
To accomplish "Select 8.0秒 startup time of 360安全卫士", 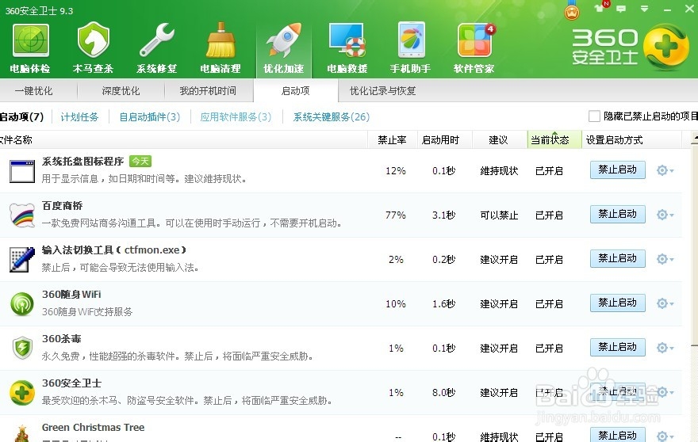I will click(x=444, y=393).
